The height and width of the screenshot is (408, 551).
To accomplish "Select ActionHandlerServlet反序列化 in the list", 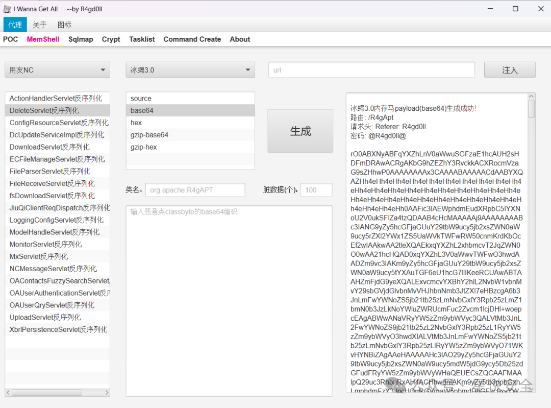I will pos(57,99).
